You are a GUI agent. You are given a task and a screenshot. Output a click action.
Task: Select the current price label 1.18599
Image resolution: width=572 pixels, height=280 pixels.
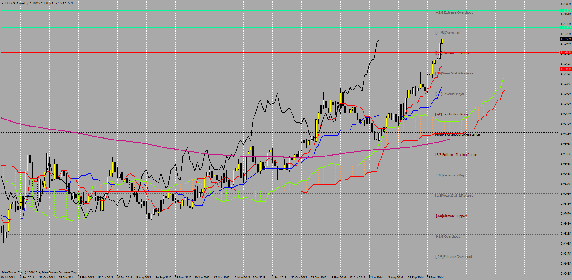[x=565, y=39]
